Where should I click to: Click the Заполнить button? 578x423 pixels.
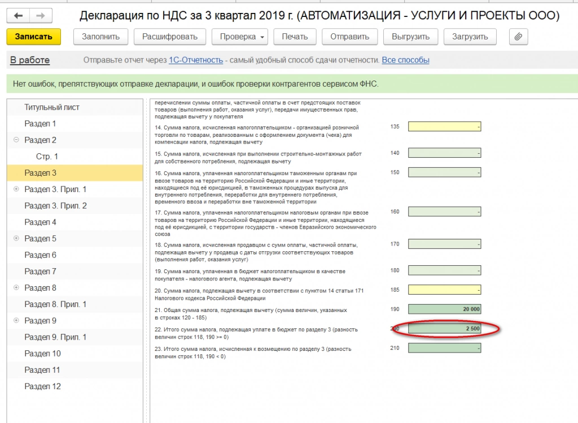pos(100,37)
